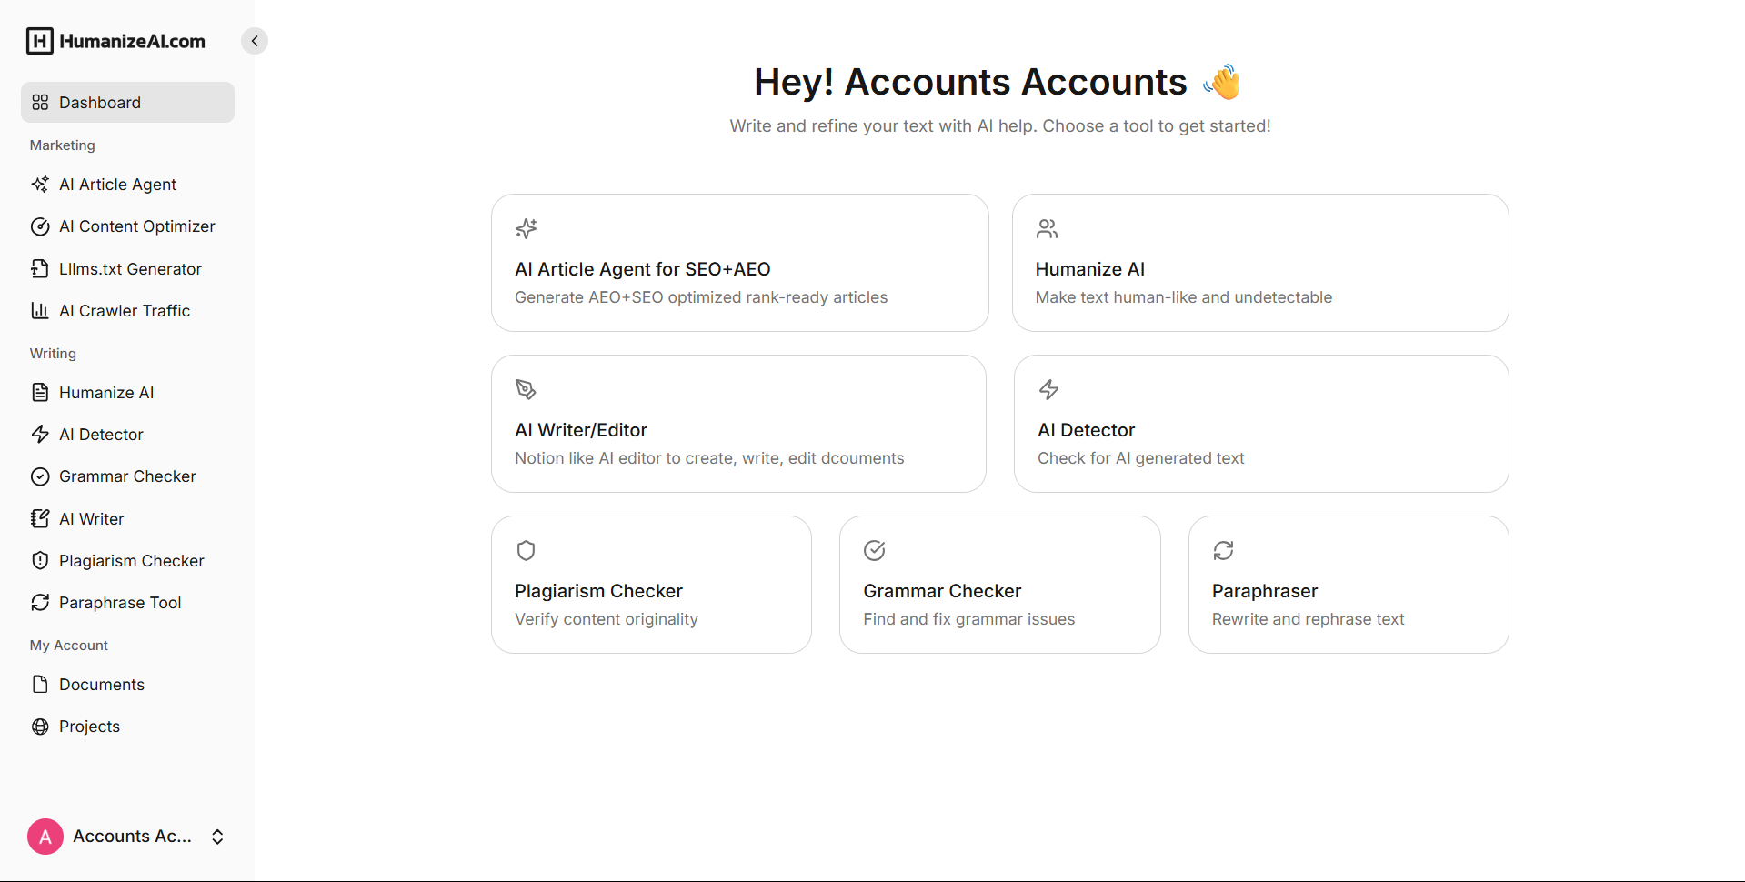
Task: Expand the Accounts account switcher menu
Action: pyautogui.click(x=217, y=837)
